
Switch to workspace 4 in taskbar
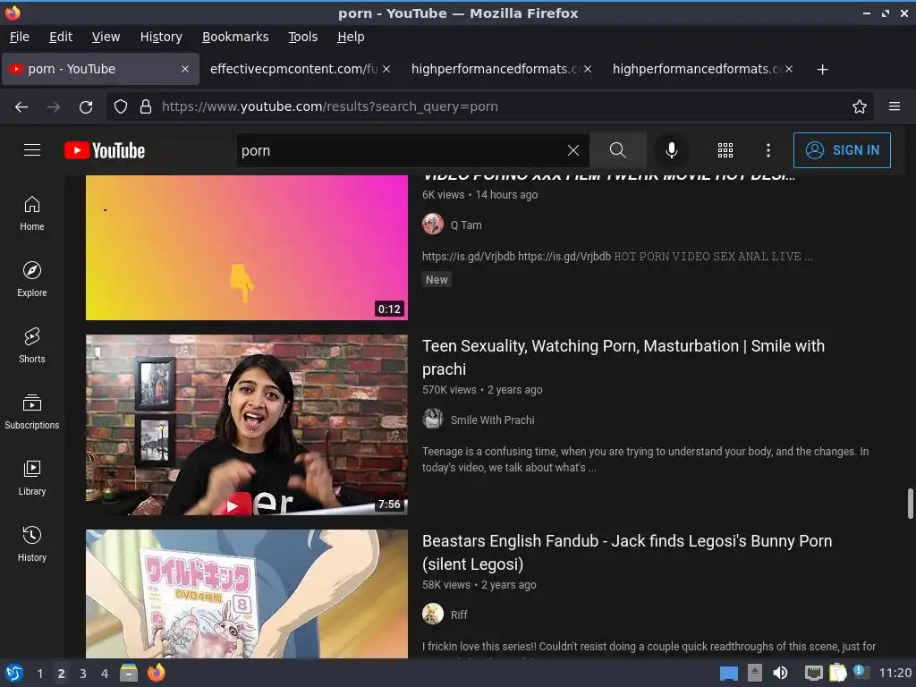pyautogui.click(x=105, y=674)
